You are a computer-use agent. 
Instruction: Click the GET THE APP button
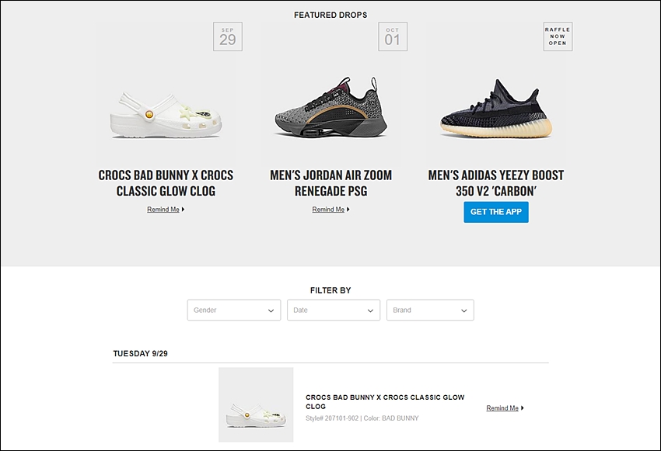click(x=496, y=212)
